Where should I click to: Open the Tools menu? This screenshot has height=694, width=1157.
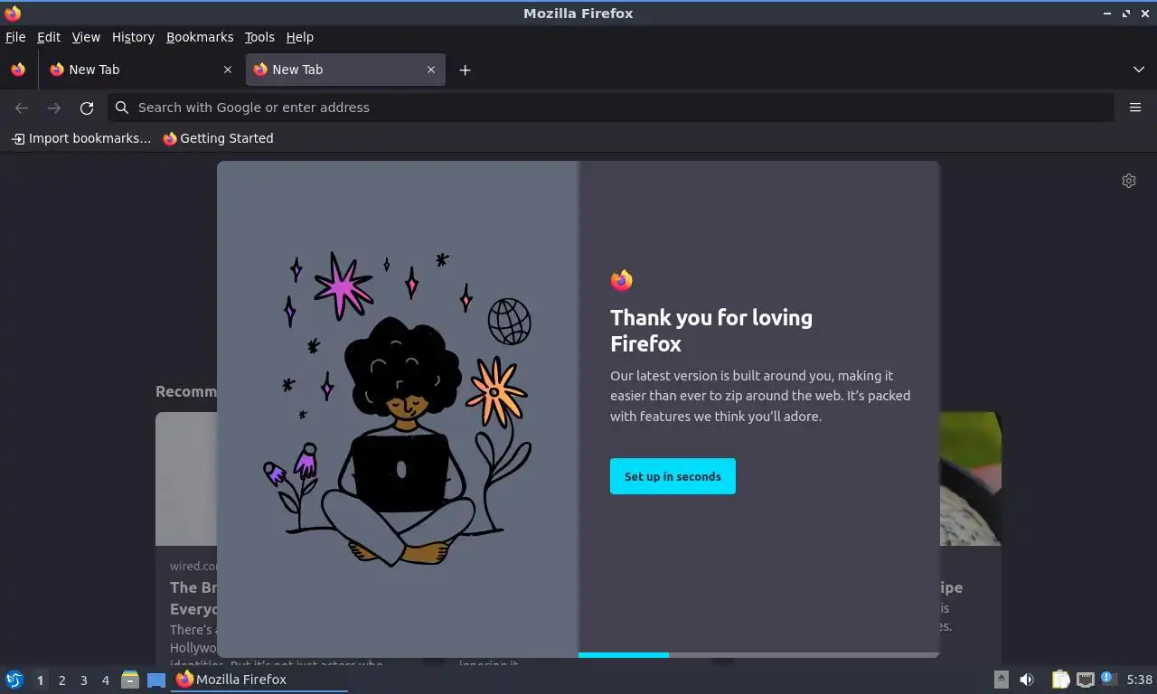pos(259,37)
